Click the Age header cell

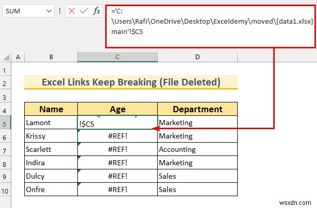click(118, 109)
